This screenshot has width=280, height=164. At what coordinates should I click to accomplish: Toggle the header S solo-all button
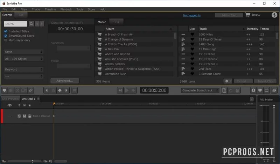(x=19, y=105)
